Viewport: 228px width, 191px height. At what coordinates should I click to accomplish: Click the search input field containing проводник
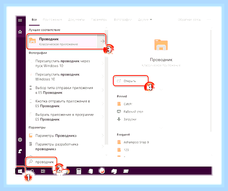(x=41, y=162)
